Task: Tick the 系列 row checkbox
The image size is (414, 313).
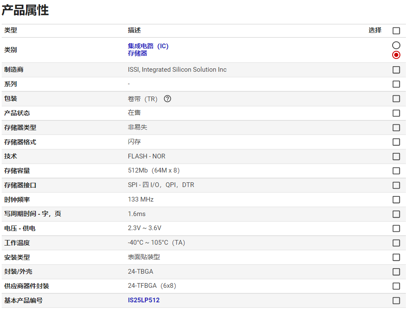Action: [x=396, y=84]
